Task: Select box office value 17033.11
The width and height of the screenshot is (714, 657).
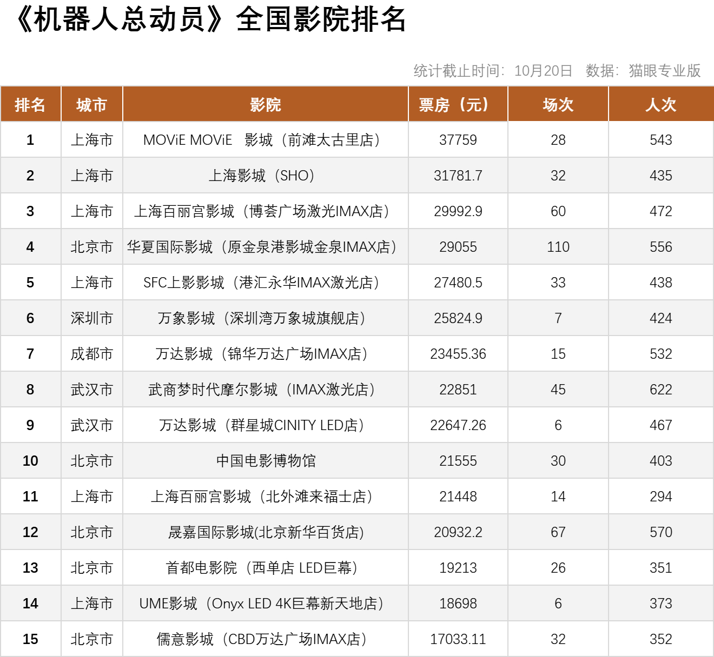Action: coord(458,639)
